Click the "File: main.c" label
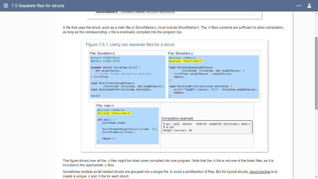This screenshot has width=318, height=179. pyautogui.click(x=105, y=106)
